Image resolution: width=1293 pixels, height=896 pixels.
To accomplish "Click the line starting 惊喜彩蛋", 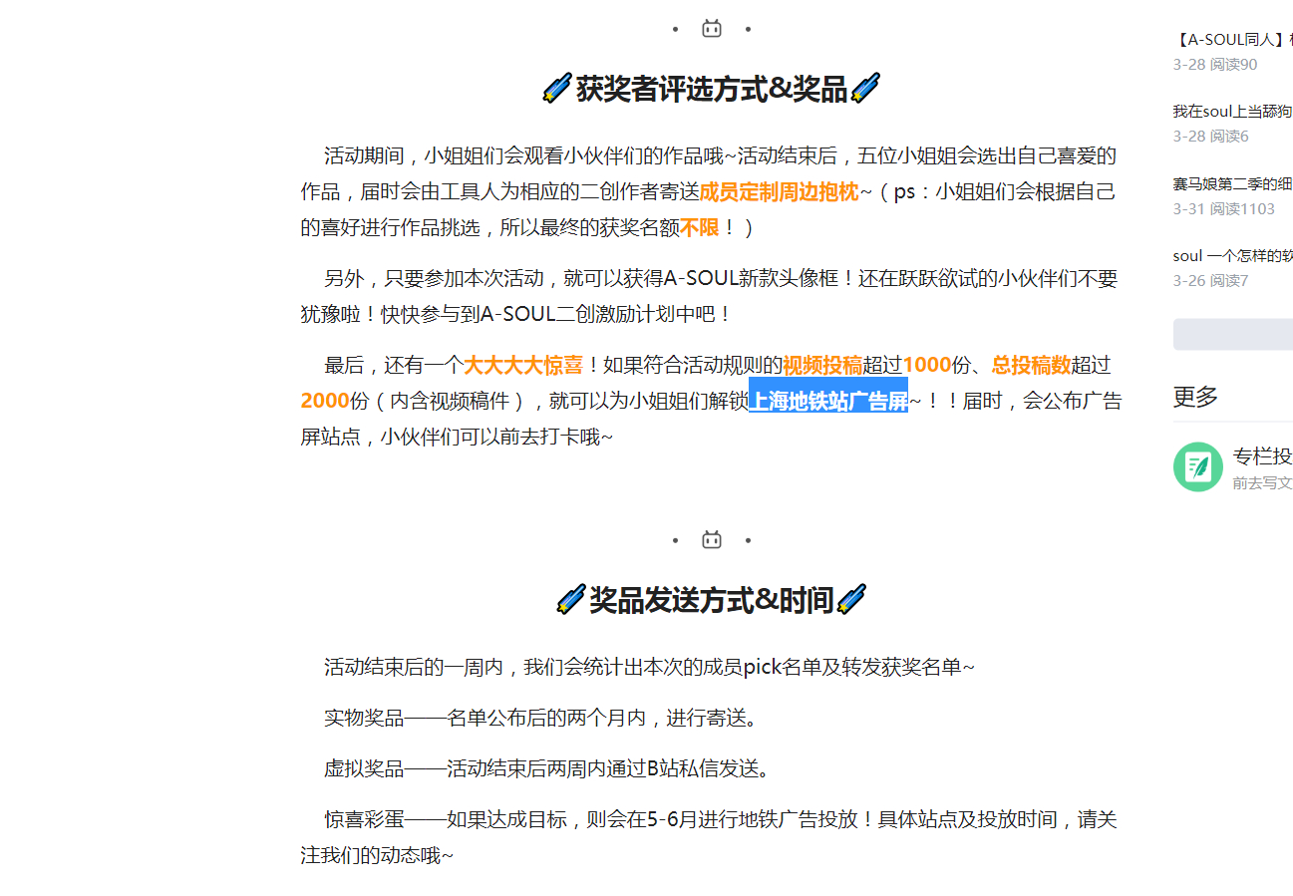I will pyautogui.click(x=710, y=837).
